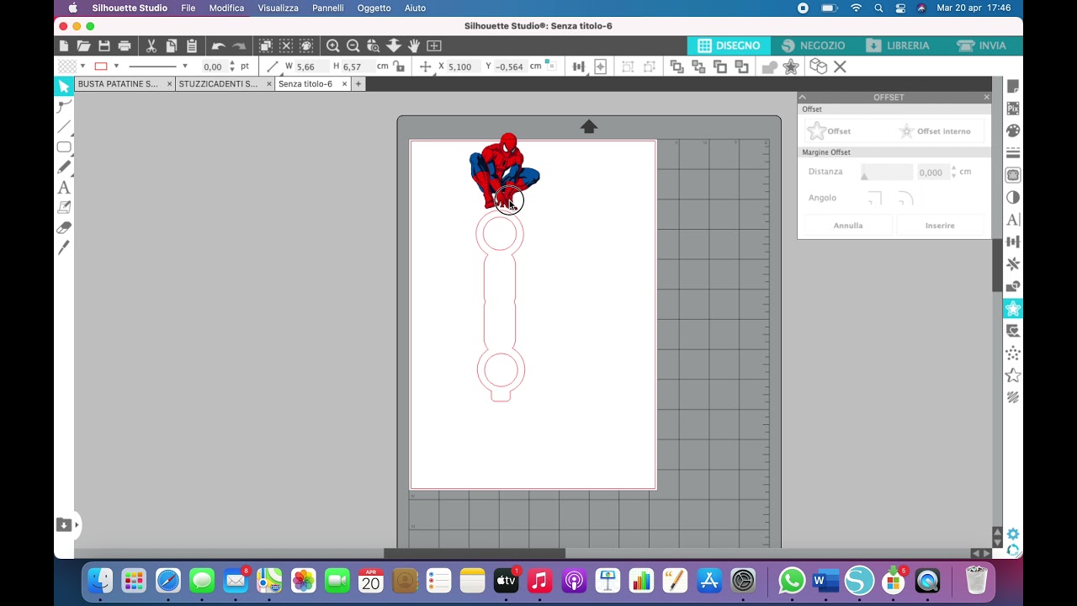This screenshot has width=1077, height=606.
Task: Click the line color red swatch
Action: (101, 66)
